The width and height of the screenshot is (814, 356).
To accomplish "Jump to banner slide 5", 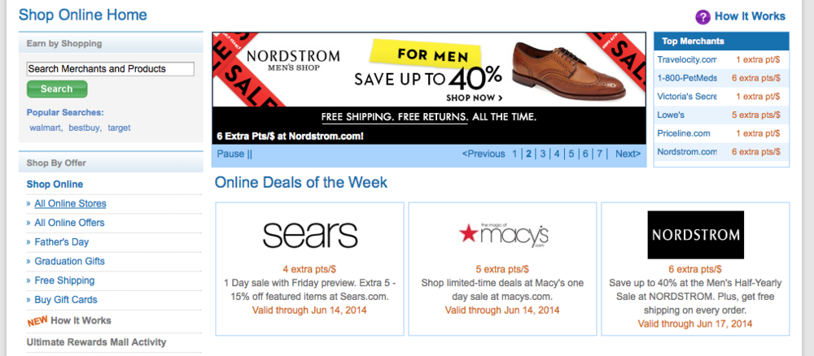I will click(x=571, y=154).
